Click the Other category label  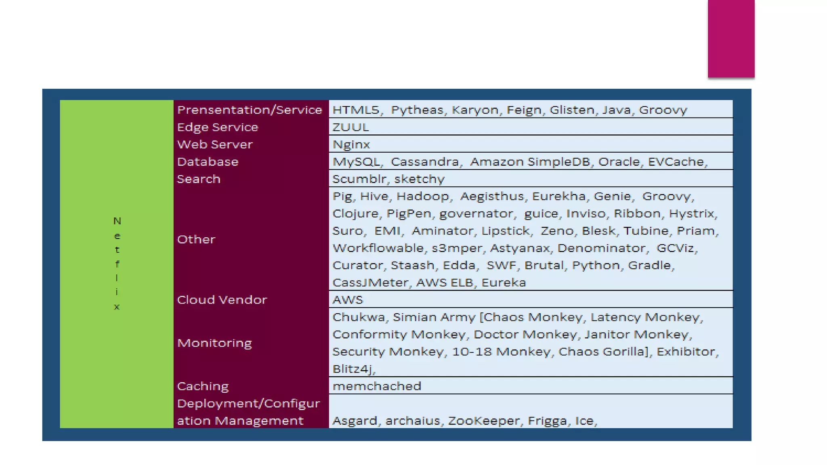pos(196,239)
